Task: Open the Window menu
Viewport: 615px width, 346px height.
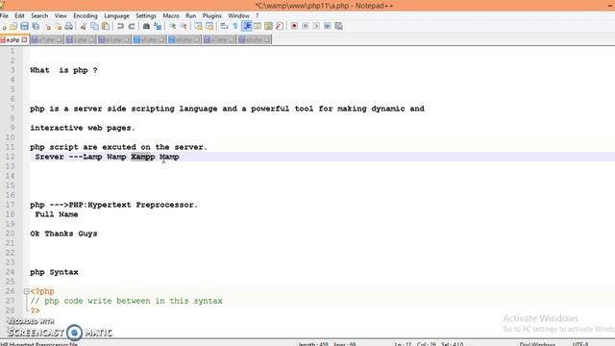Action: (x=239, y=15)
